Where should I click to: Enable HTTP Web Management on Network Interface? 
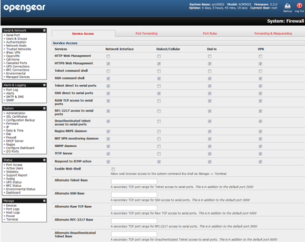tap(108, 56)
